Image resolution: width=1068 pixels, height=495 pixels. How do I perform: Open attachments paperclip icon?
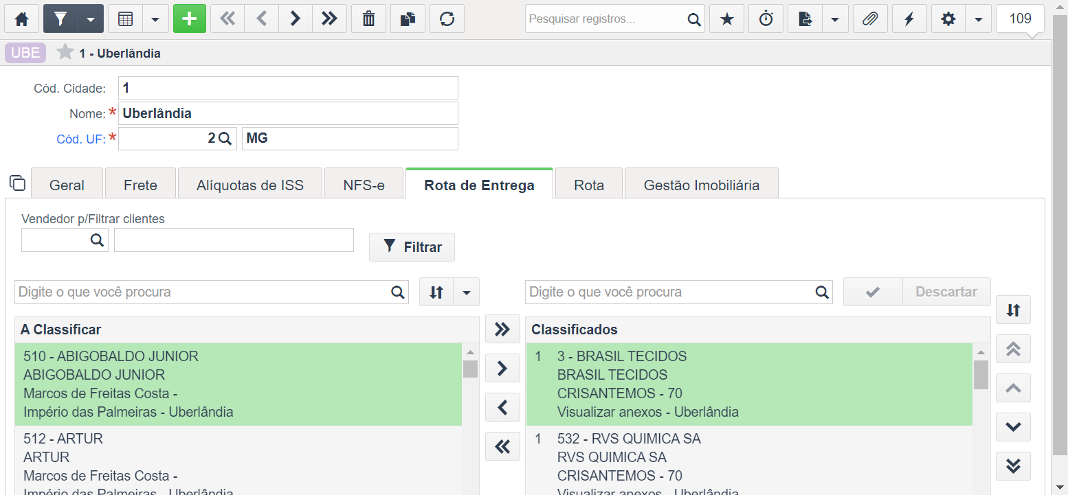tap(870, 19)
